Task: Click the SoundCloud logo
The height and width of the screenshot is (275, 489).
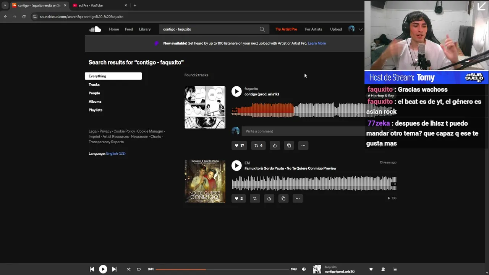Action: point(95,29)
